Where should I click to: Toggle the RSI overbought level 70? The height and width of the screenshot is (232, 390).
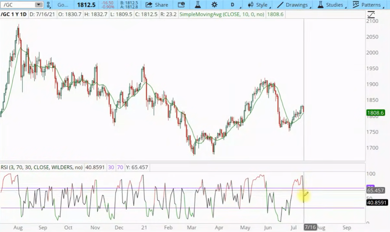point(120,167)
